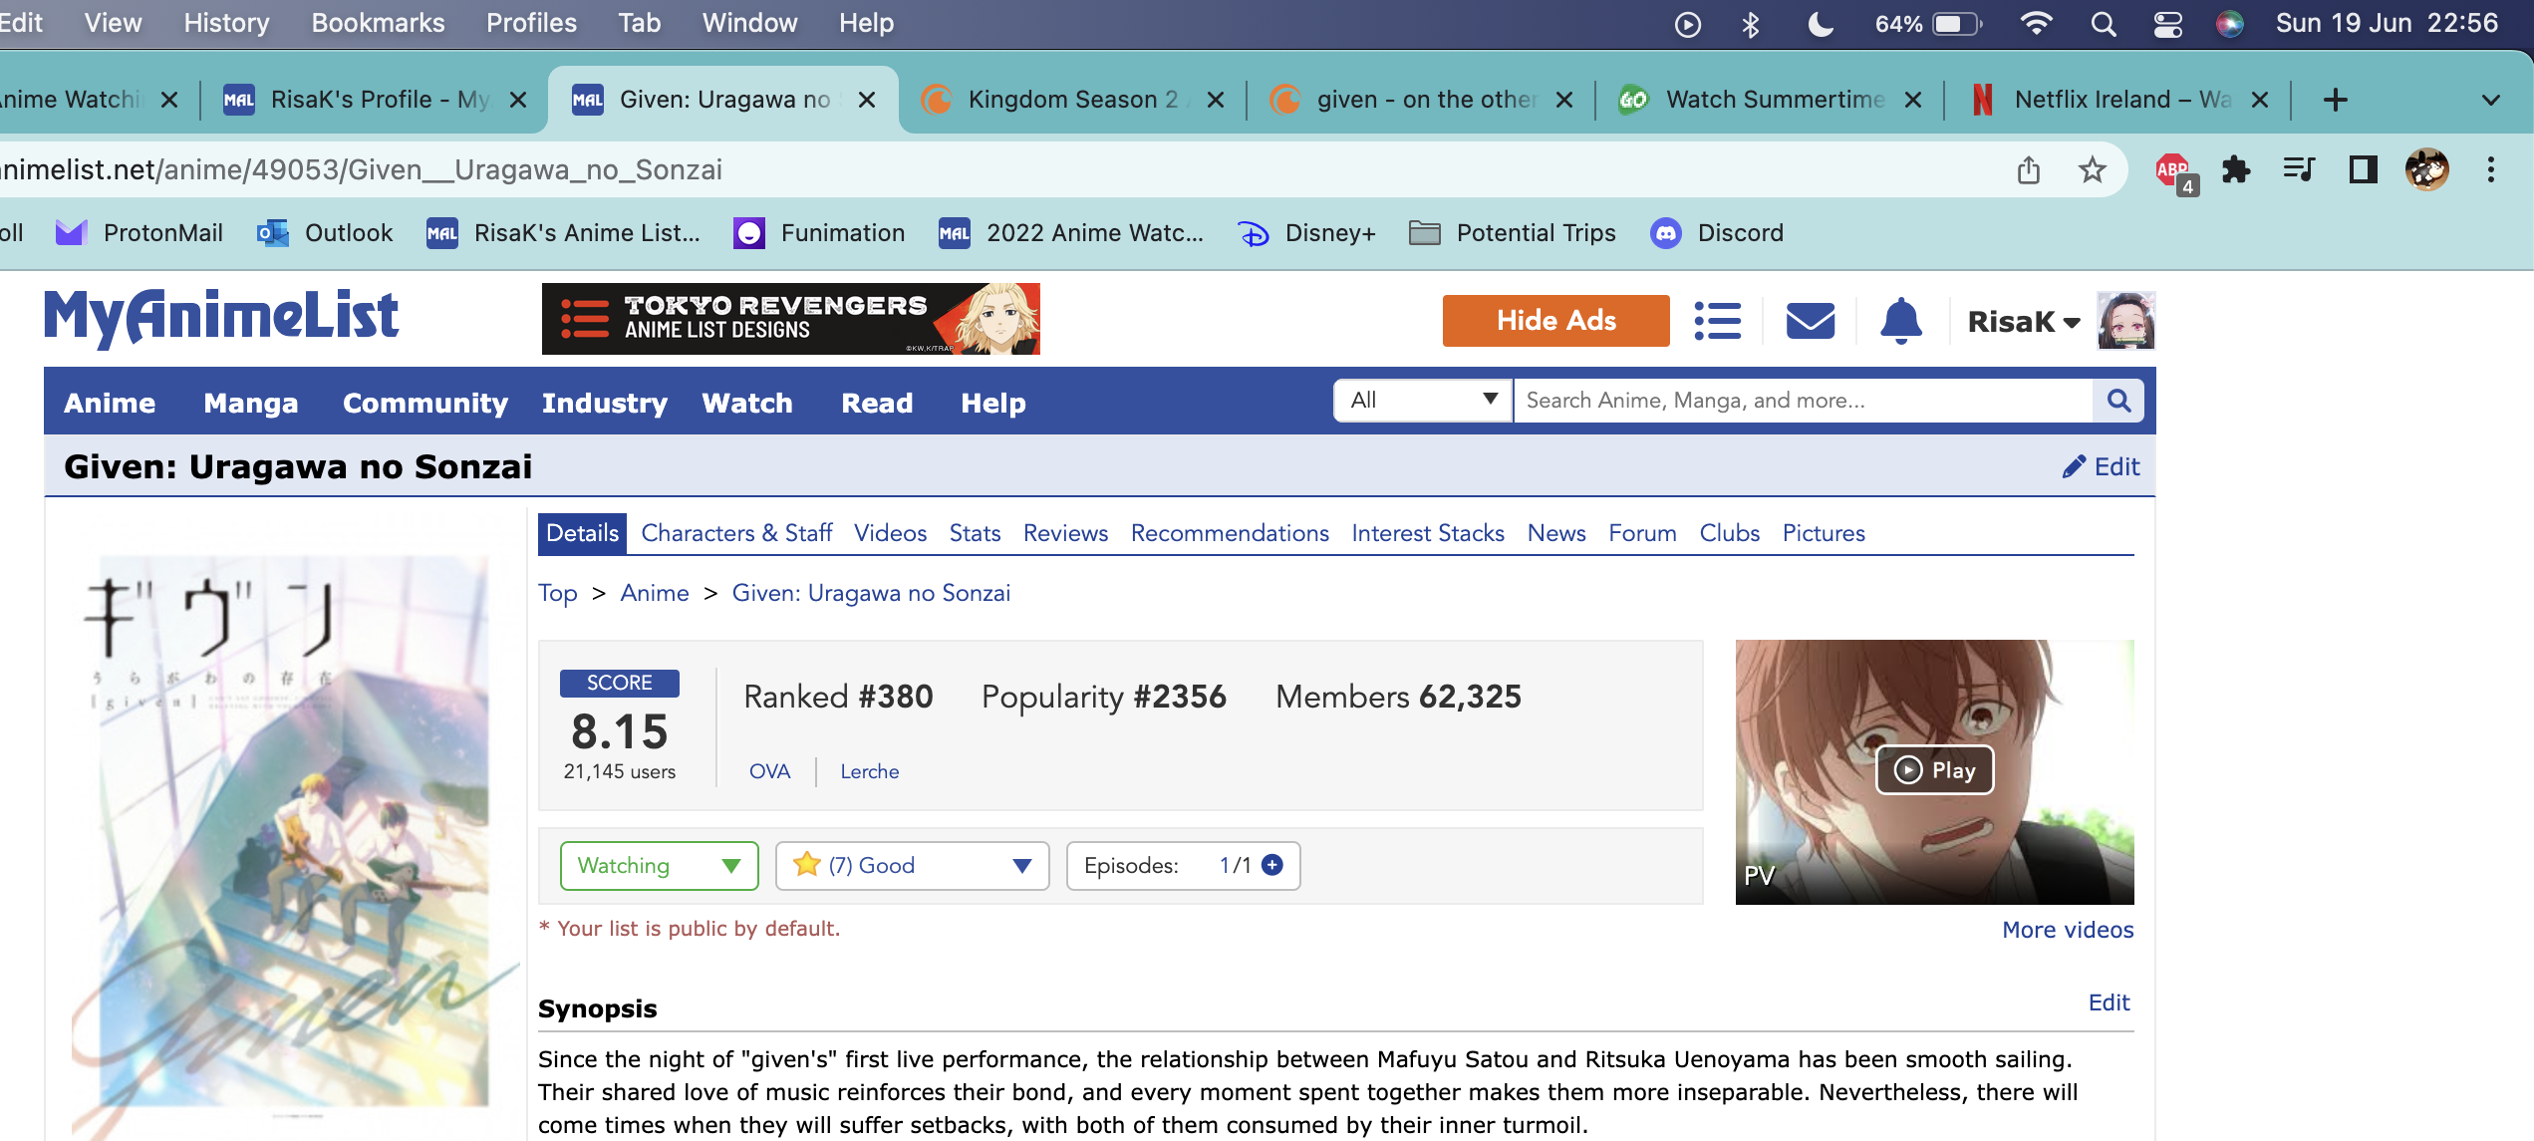Switch to Characters & Staff tab
The image size is (2534, 1141).
pyautogui.click(x=736, y=533)
